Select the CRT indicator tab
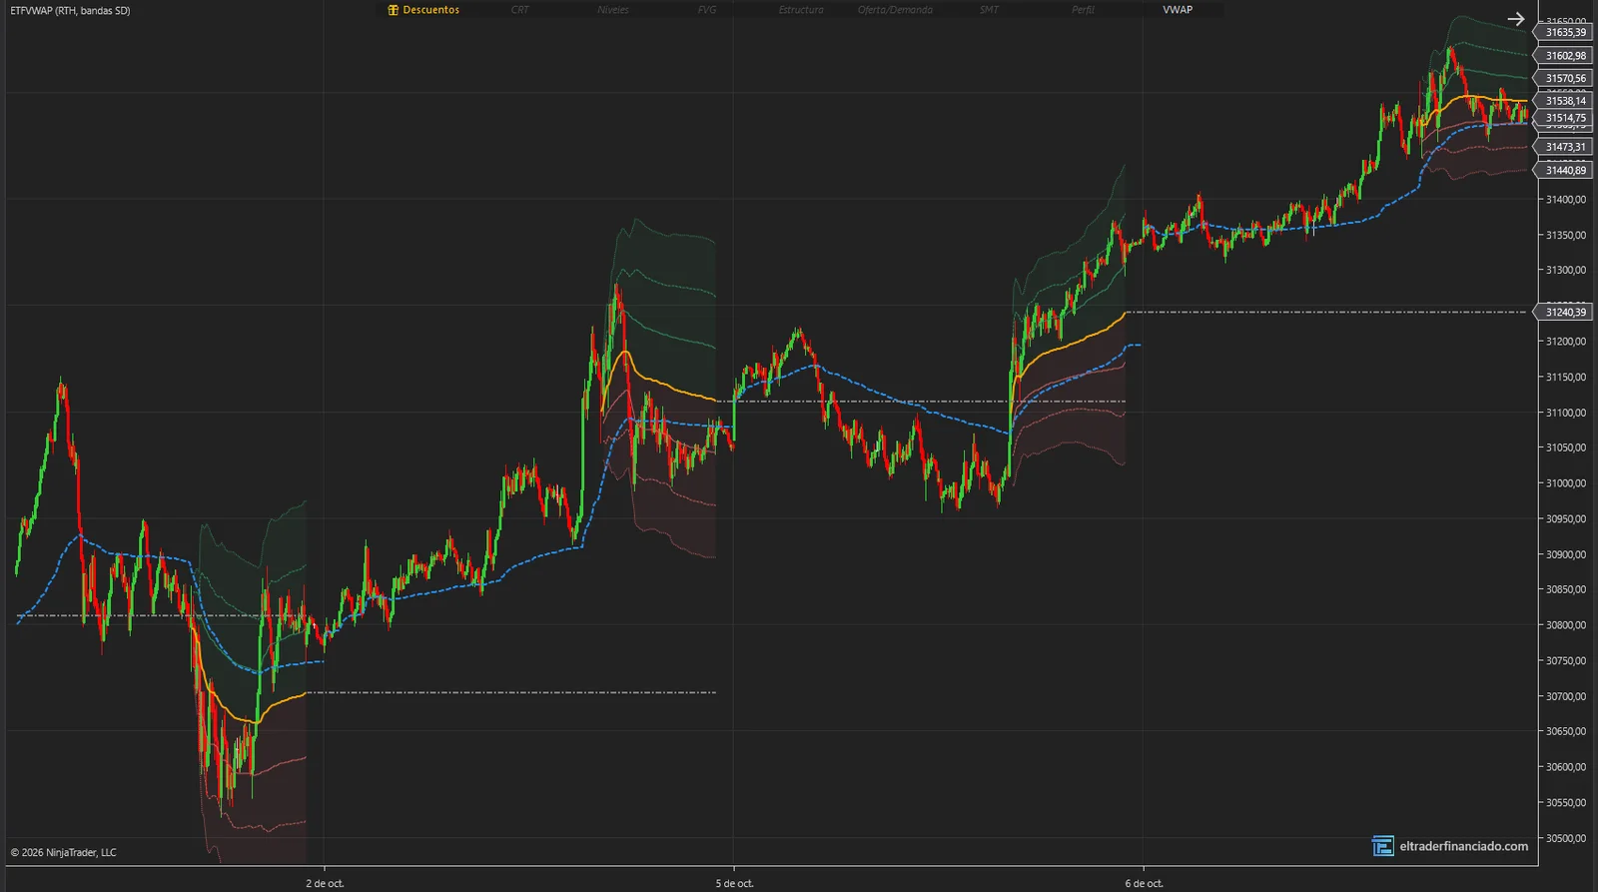Image resolution: width=1598 pixels, height=892 pixels. click(x=520, y=10)
